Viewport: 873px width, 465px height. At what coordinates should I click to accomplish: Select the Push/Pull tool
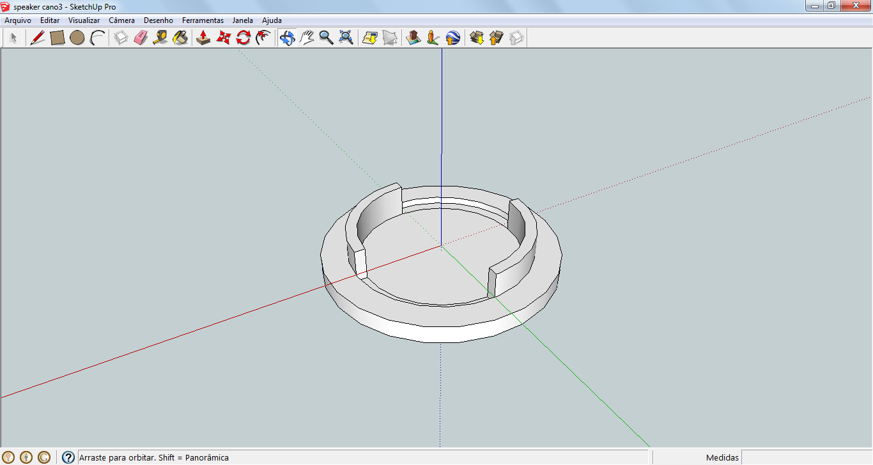point(203,38)
